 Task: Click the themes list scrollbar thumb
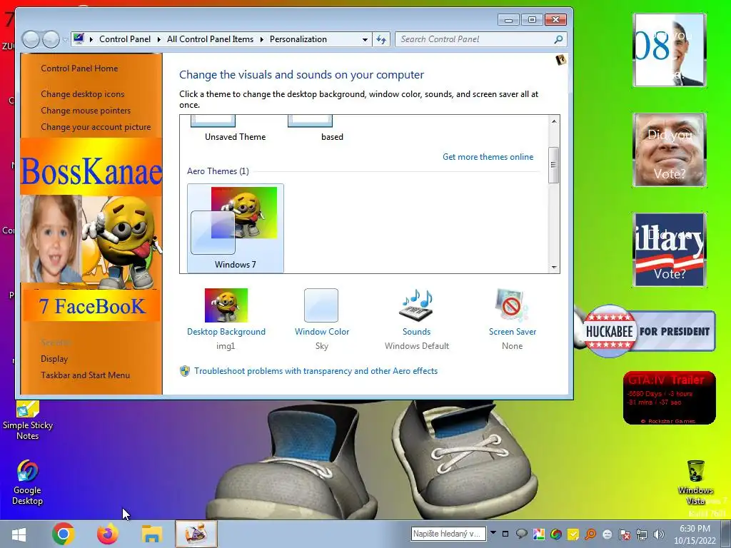point(553,165)
